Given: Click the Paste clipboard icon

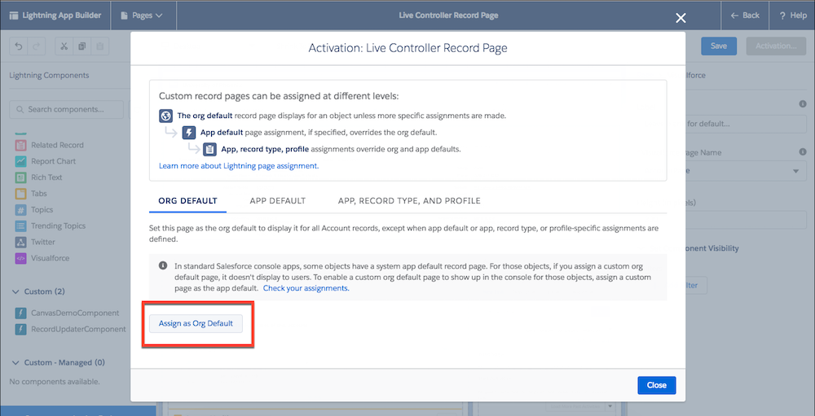Looking at the screenshot, I should [99, 46].
